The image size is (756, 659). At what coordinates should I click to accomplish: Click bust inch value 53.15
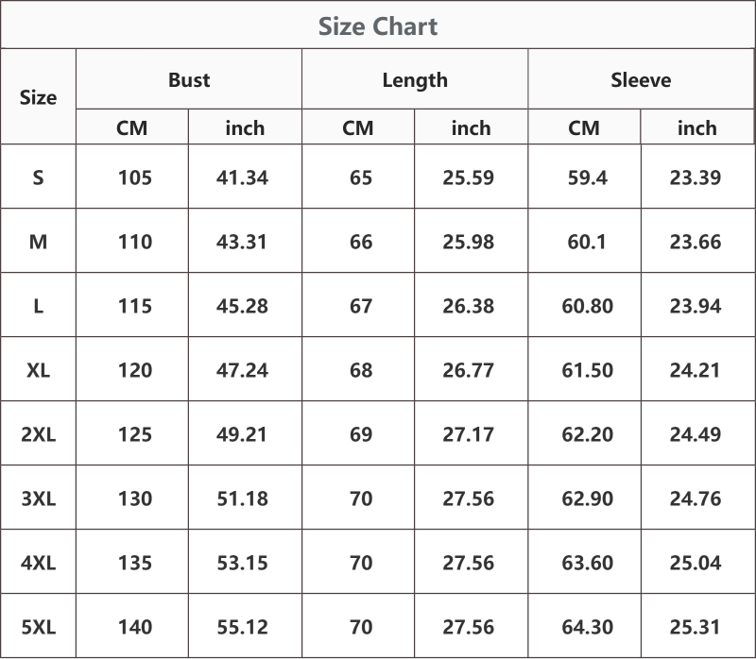coord(242,563)
